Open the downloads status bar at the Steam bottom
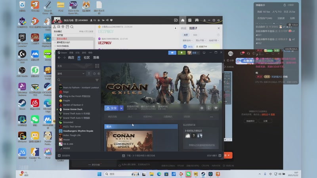 pyautogui.click(x=139, y=155)
